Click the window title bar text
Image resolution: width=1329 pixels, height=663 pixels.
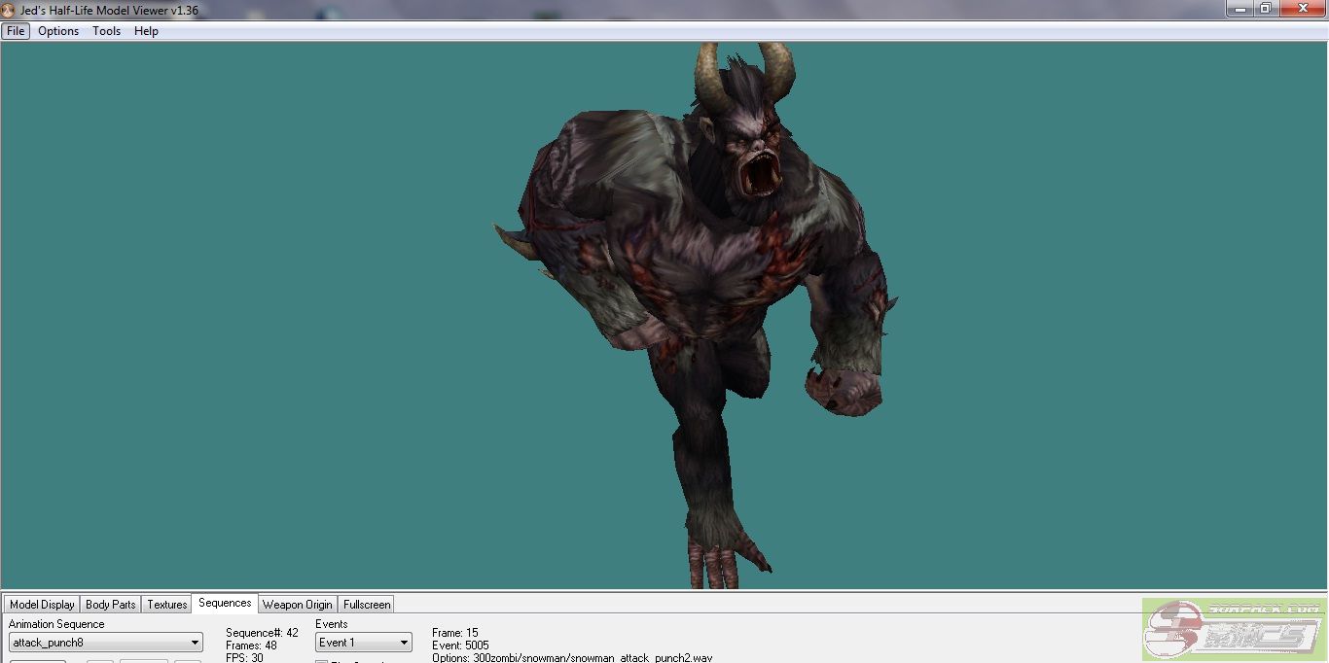point(109,10)
